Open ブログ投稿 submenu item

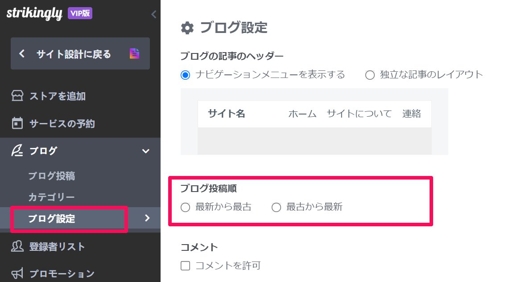pyautogui.click(x=51, y=176)
